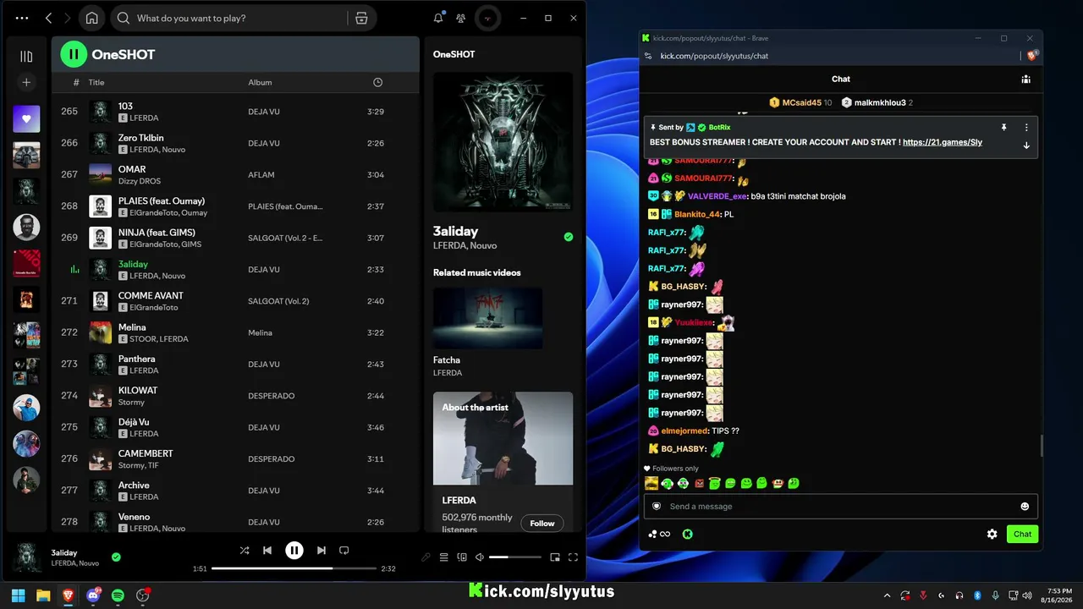Follow artist LFERDA
Viewport: 1083px width, 609px height.
click(x=542, y=524)
